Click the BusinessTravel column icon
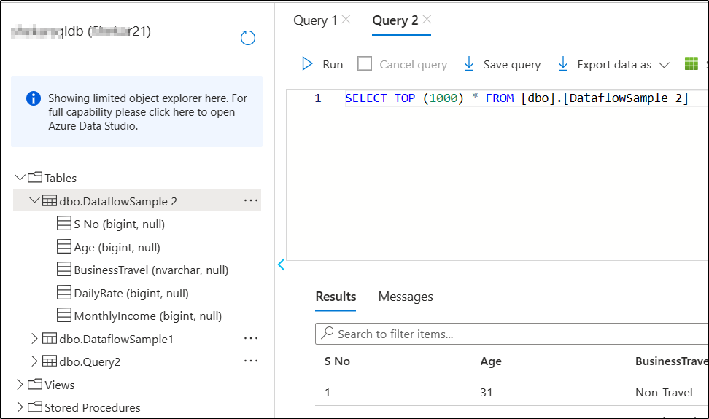The height and width of the screenshot is (419, 709). (63, 269)
